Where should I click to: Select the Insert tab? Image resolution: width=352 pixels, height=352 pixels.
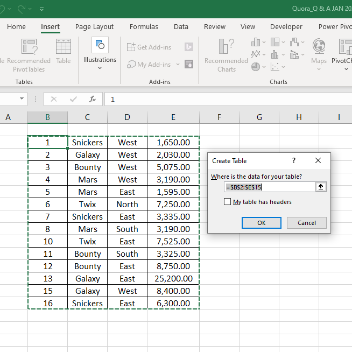(50, 27)
